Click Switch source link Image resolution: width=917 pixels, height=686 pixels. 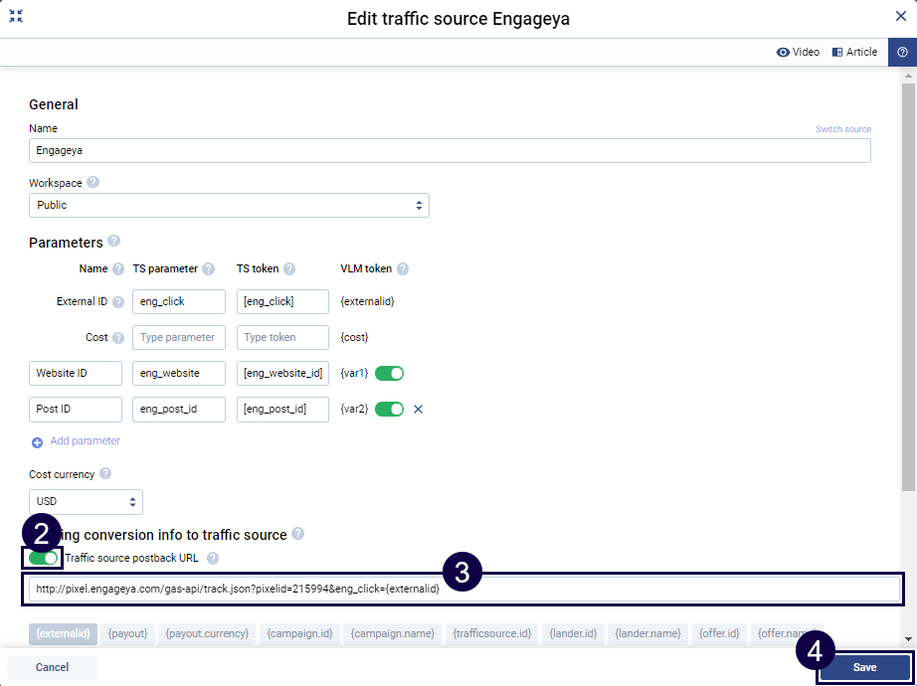pos(842,129)
